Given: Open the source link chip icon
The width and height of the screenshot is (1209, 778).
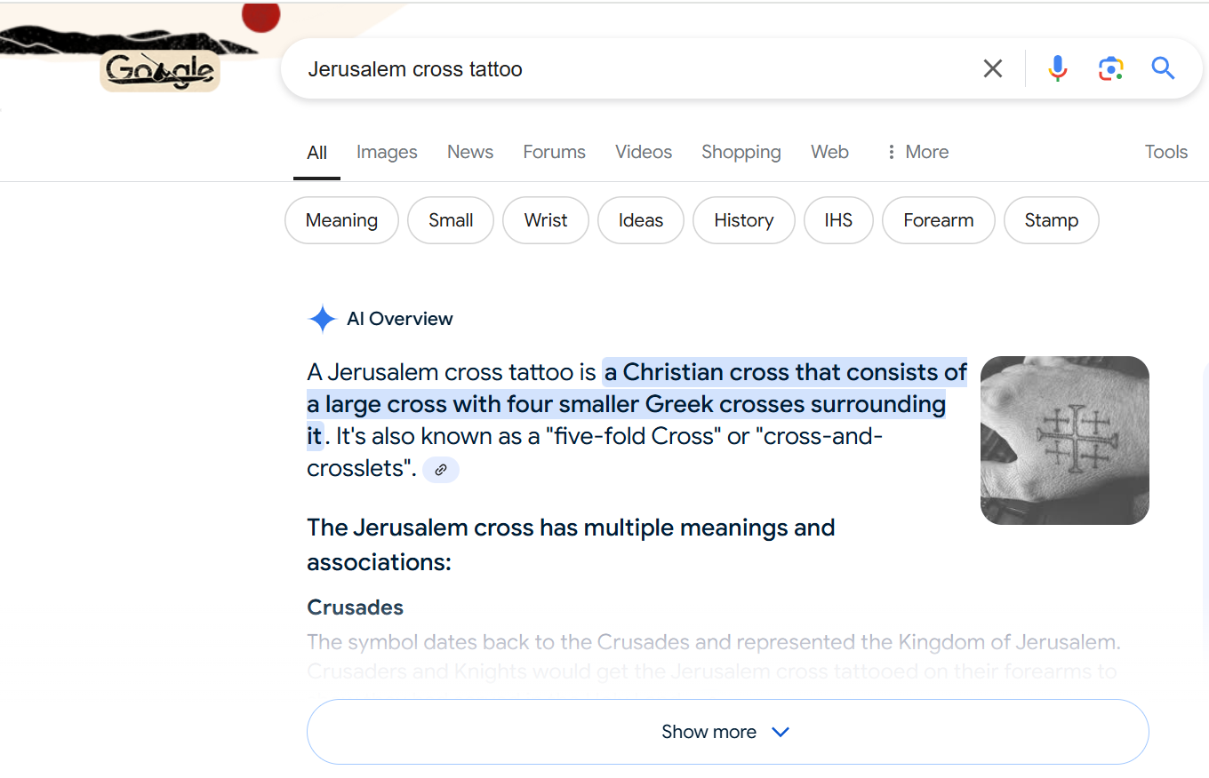Looking at the screenshot, I should coord(441,470).
